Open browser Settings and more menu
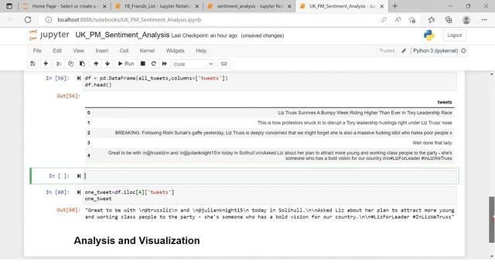The image size is (495, 278). click(x=484, y=19)
